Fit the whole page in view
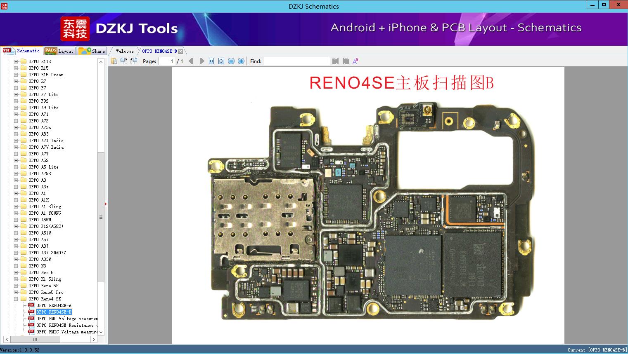 [221, 61]
